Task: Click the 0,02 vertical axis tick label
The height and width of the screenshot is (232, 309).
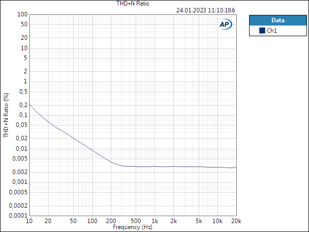Action: 21,138
